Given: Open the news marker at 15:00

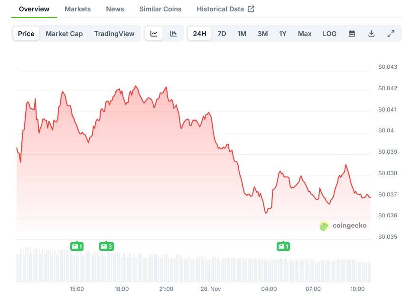Looking at the screenshot, I should [76, 246].
